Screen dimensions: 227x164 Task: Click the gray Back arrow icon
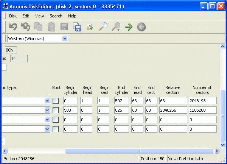coord(141,27)
